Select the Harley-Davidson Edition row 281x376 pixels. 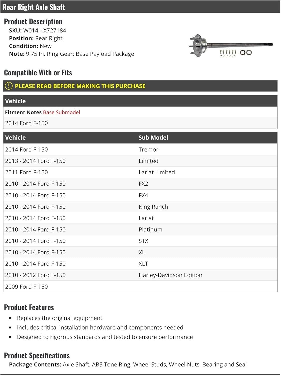[x=140, y=275]
